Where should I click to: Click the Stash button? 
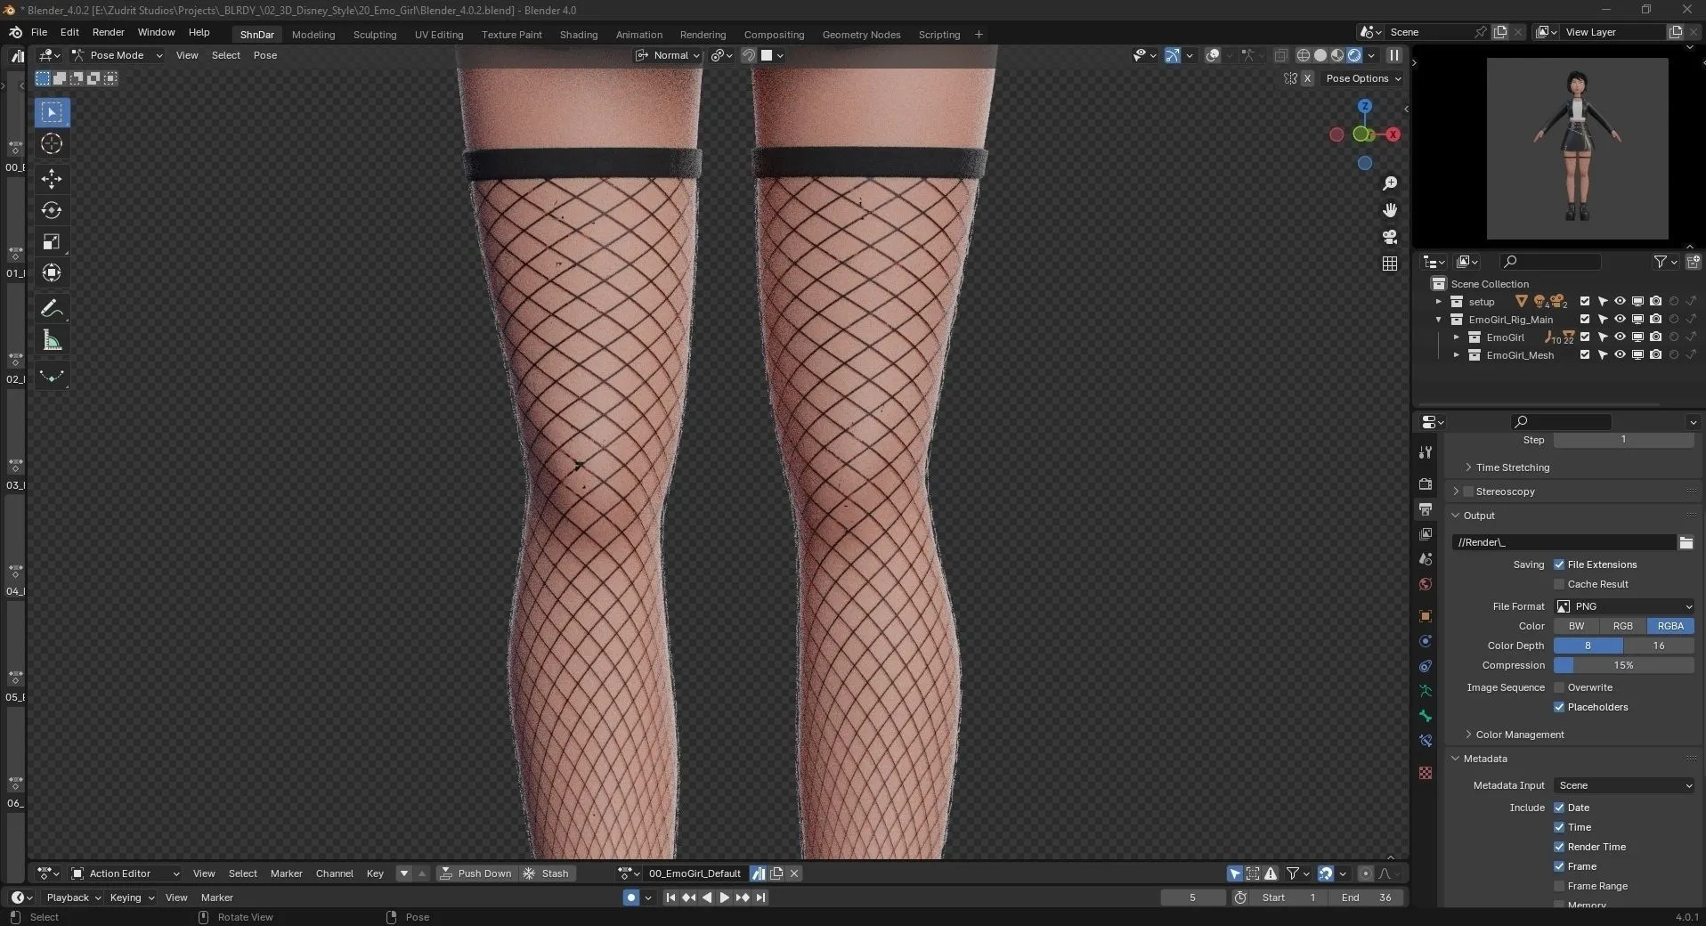pos(547,873)
